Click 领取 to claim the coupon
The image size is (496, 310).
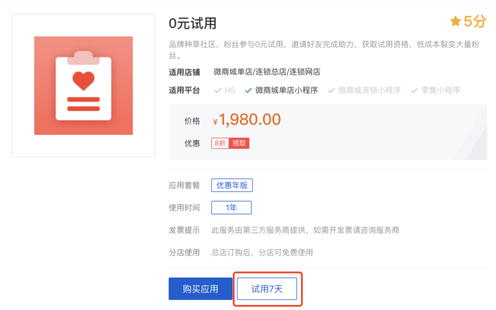239,143
